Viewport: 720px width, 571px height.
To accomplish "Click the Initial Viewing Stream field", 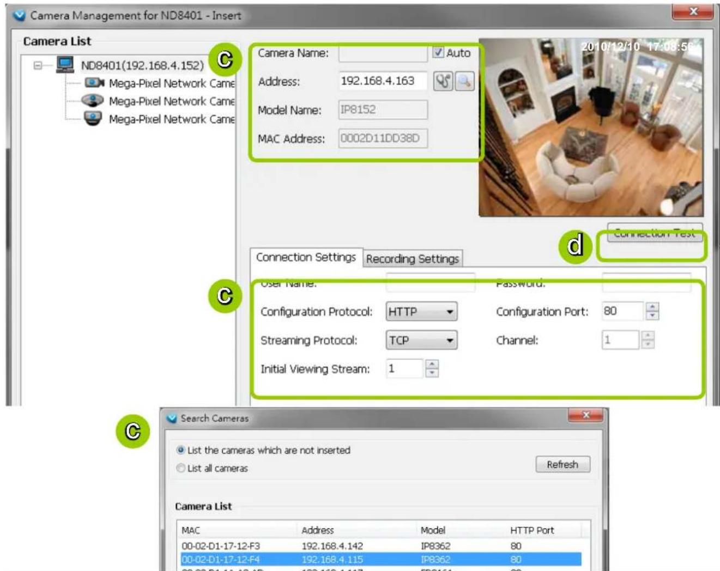I will tap(404, 369).
